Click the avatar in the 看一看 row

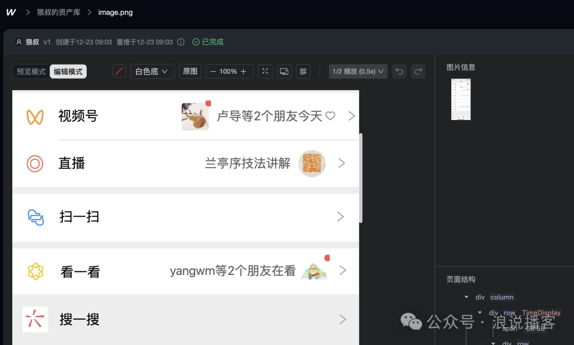[x=314, y=272]
